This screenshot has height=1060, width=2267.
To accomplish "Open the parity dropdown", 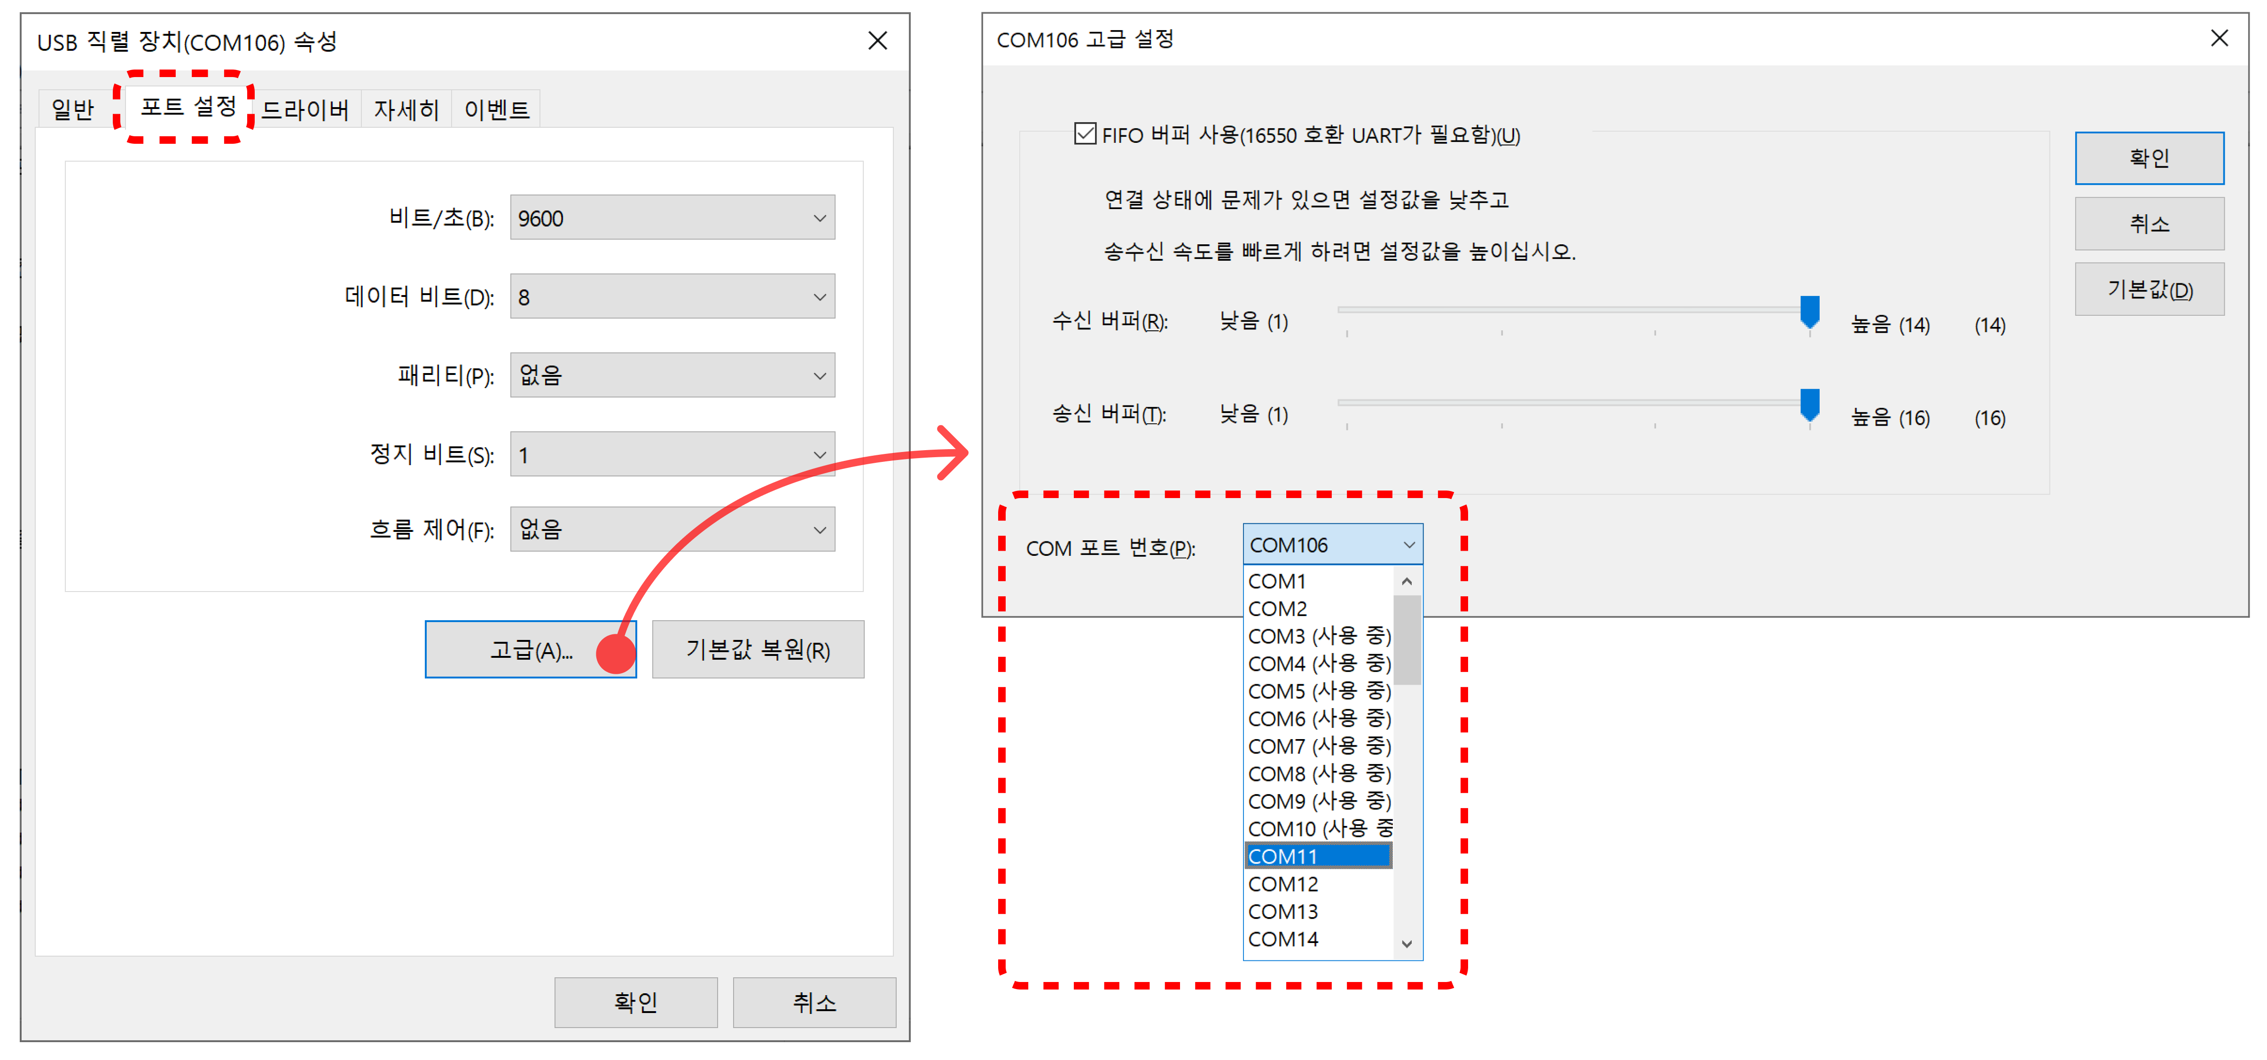I will coord(672,375).
